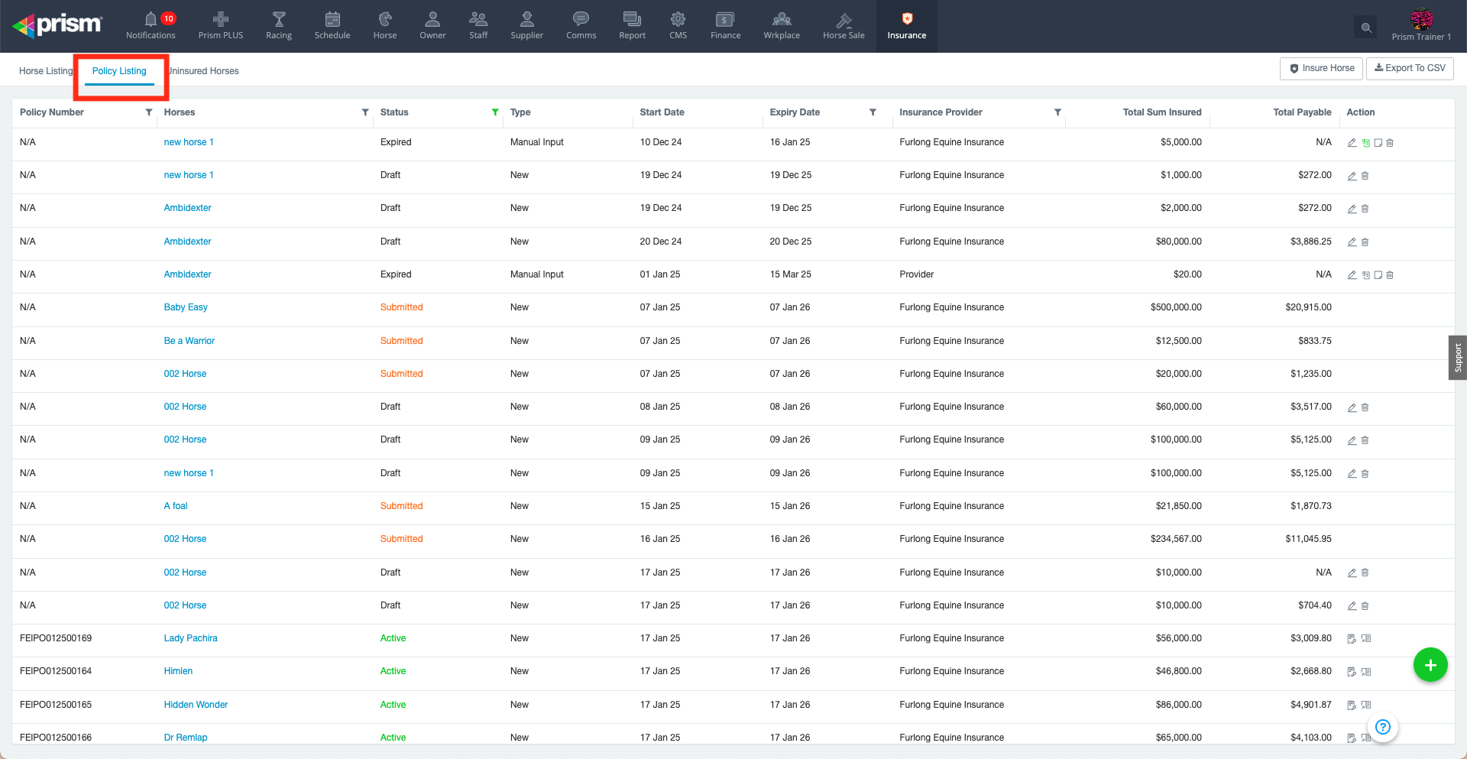Click edit pencil in the $3,886.25 policy row
The image size is (1467, 759).
click(1352, 242)
